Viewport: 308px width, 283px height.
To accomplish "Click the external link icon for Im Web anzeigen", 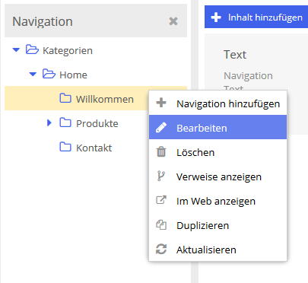I will (x=161, y=200).
